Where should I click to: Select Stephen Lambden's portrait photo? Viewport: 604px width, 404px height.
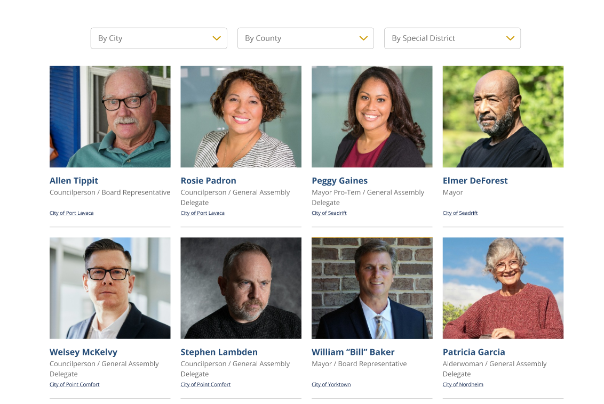241,288
